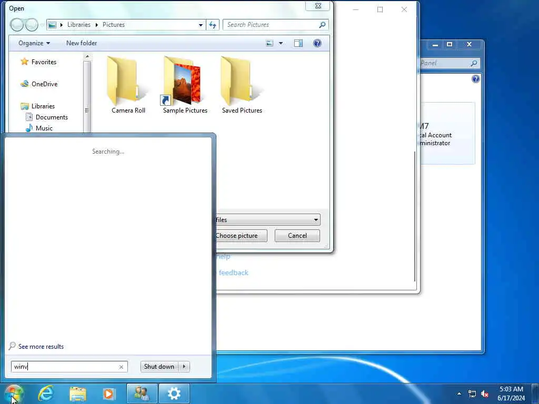Click the taskbar clock and date

[x=511, y=393]
